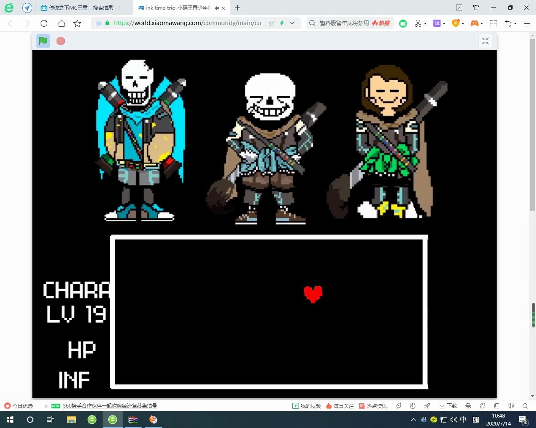Open the orange wallet extension icon
Screen dimensions: 536x428
456,23
